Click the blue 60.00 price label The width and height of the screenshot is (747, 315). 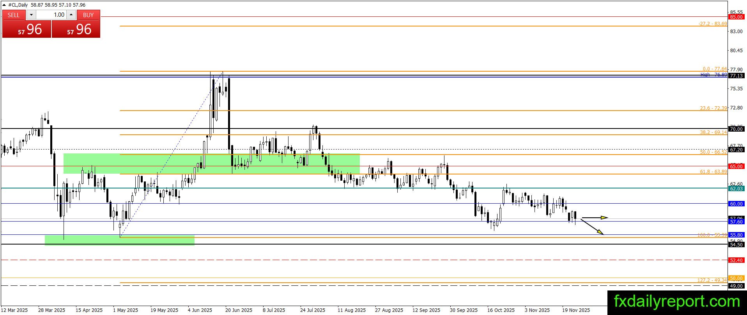pyautogui.click(x=736, y=204)
